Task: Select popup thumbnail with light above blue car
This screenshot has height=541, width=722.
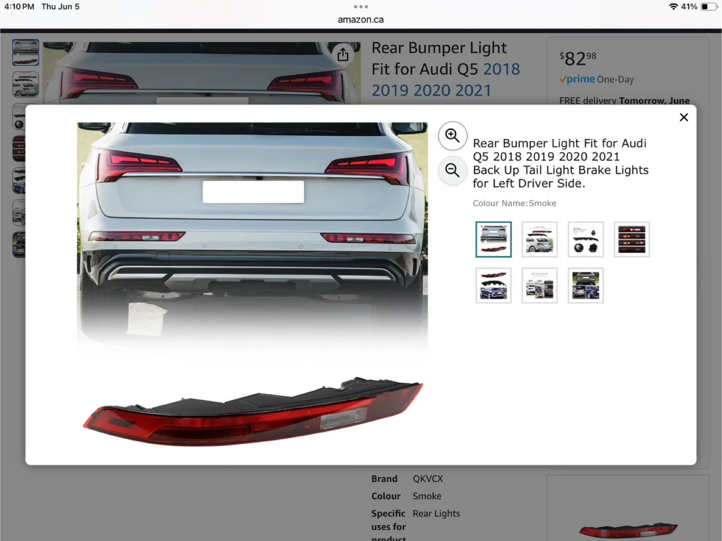Action: [x=493, y=285]
